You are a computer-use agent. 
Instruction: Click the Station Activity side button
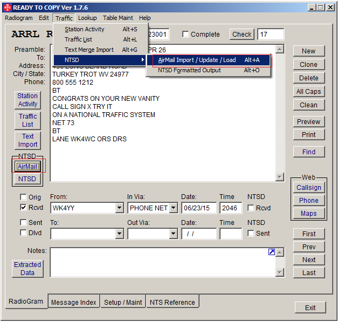tap(27, 100)
